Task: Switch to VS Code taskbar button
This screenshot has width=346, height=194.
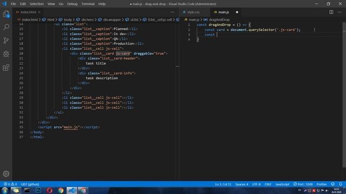Action: click(72, 190)
